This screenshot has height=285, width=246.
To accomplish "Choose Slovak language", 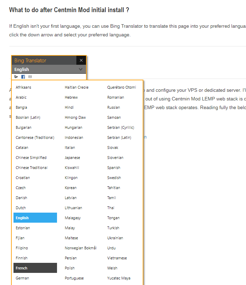I will [x=113, y=148].
